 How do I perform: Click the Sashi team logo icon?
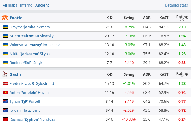coord(5,74)
